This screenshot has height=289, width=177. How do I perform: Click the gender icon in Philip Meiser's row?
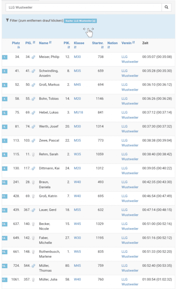tap(33, 57)
